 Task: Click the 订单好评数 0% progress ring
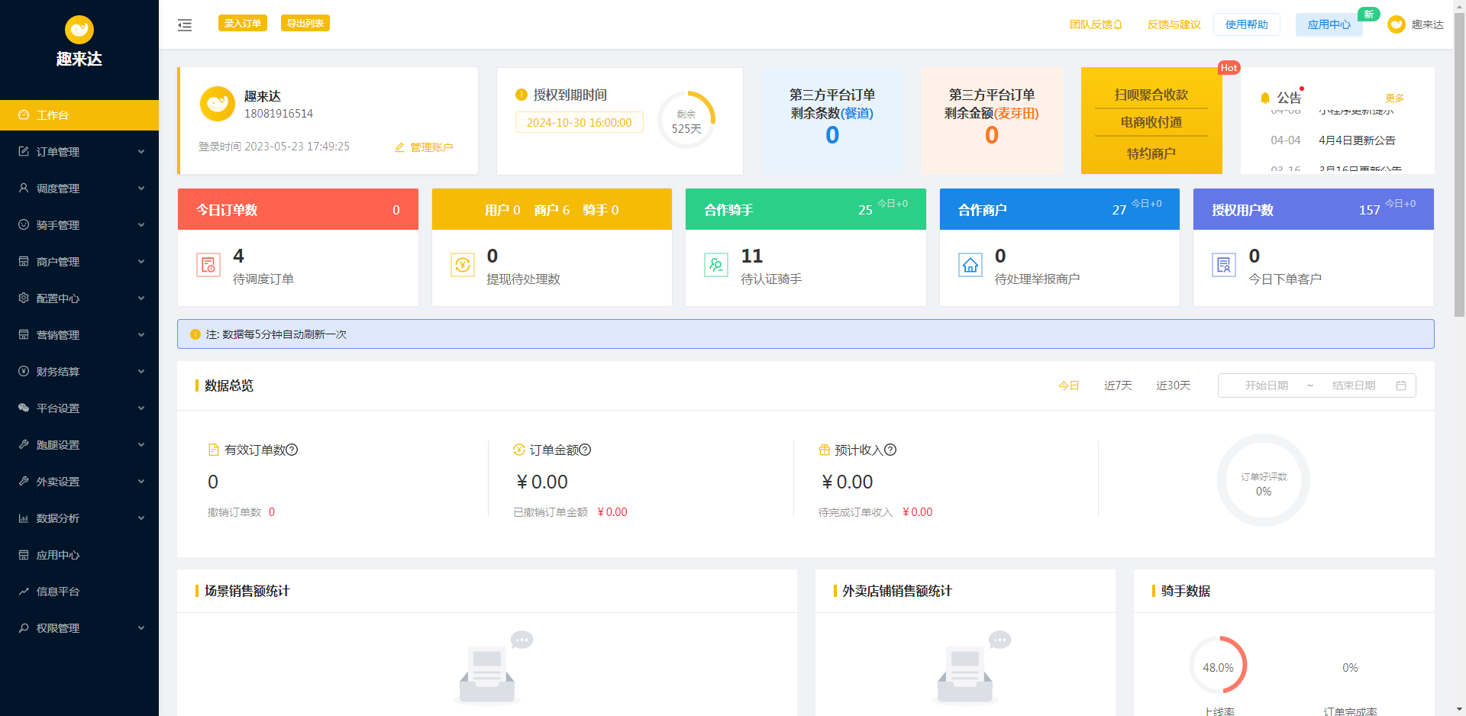coord(1264,481)
